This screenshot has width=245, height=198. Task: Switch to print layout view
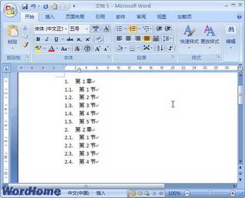pyautogui.click(x=133, y=193)
